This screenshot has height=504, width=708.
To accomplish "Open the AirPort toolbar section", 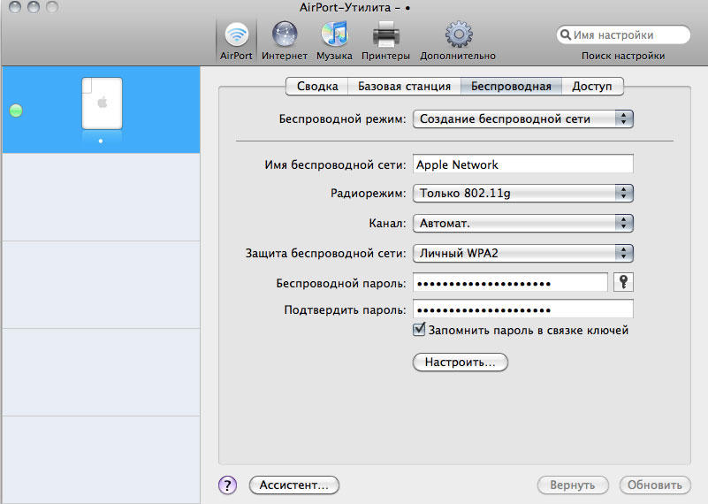I will [x=236, y=41].
